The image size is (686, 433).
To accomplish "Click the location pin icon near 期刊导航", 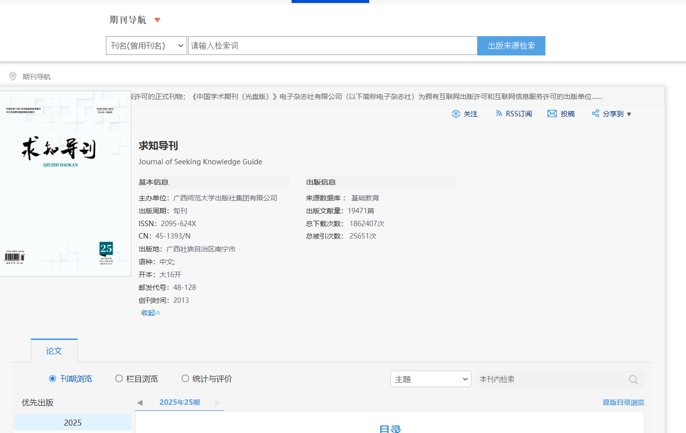I will pos(13,76).
